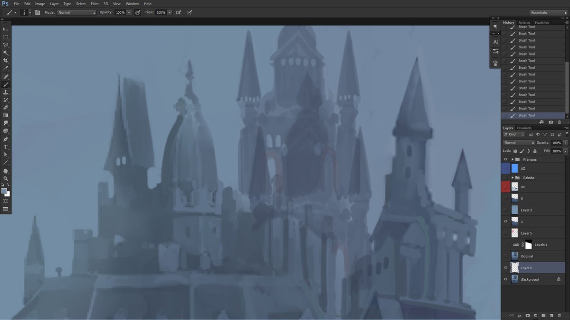Open the fx layer style button
This screenshot has height=320, width=570.
(x=519, y=315)
